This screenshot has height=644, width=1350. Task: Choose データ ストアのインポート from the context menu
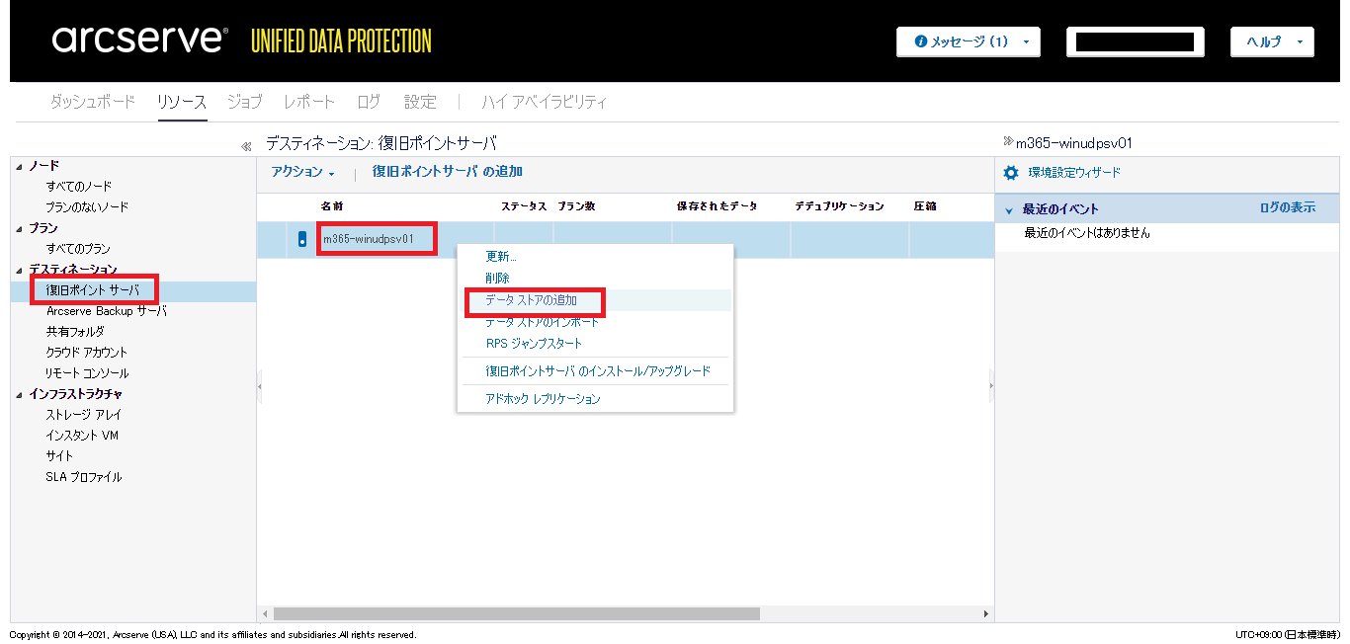tap(543, 322)
